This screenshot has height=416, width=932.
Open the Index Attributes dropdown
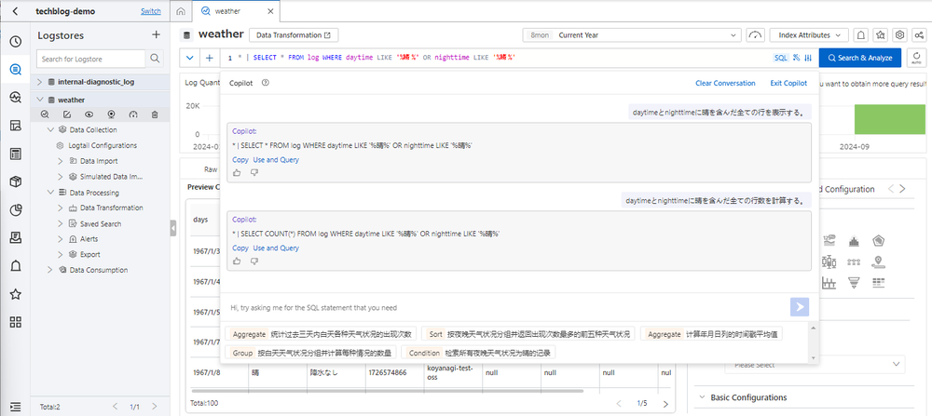click(808, 34)
